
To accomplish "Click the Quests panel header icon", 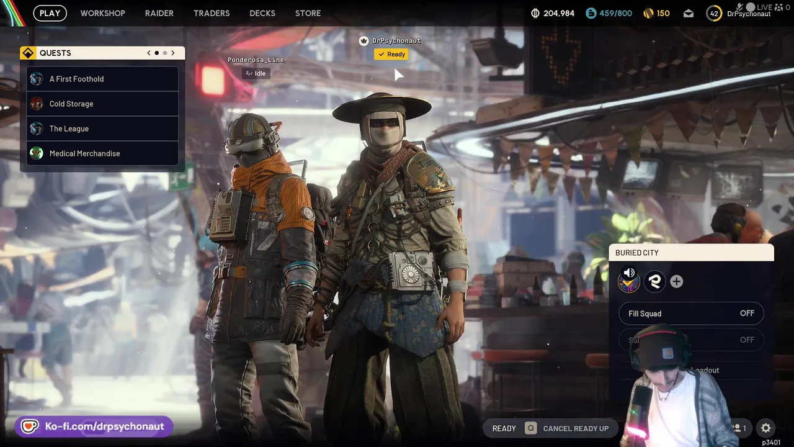I will [x=28, y=53].
